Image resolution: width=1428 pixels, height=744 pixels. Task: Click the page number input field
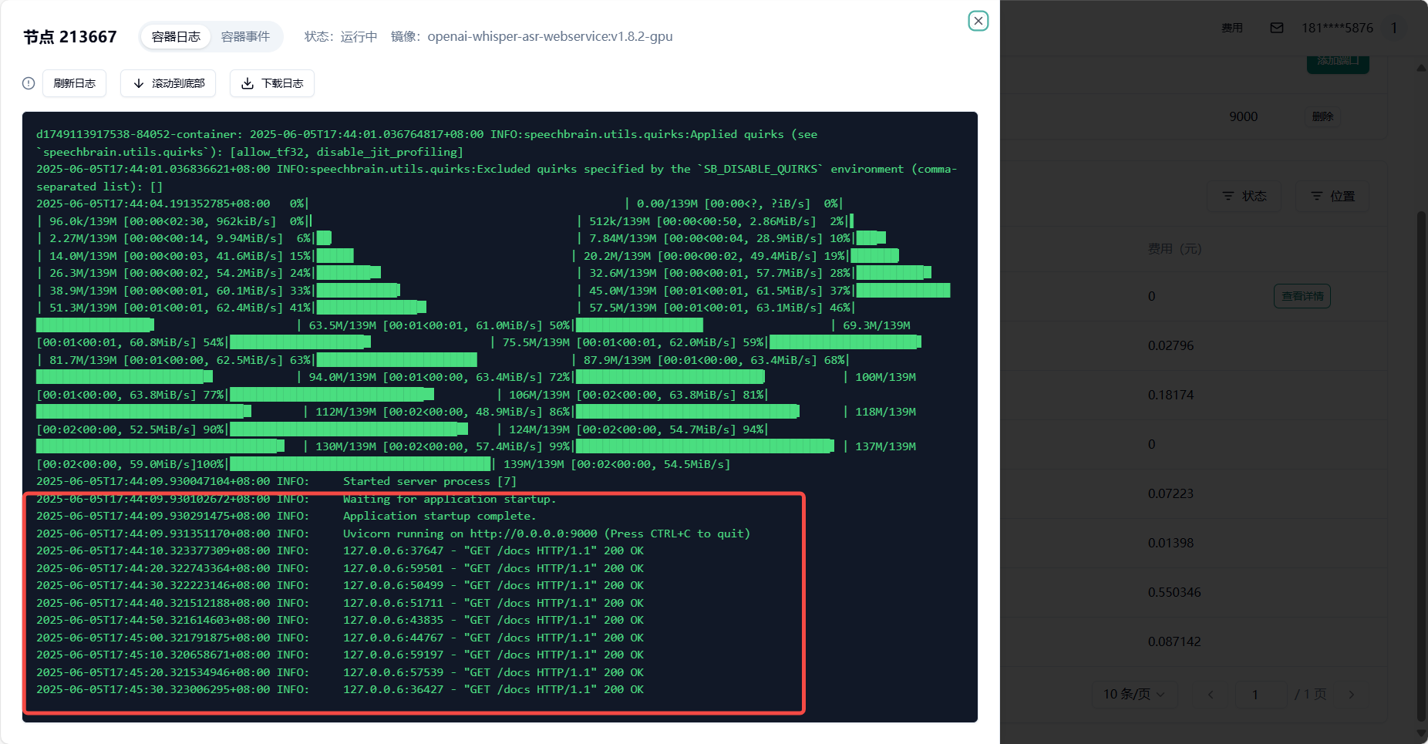[x=1260, y=695]
